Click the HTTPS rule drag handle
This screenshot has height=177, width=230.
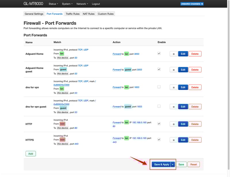click(173, 140)
